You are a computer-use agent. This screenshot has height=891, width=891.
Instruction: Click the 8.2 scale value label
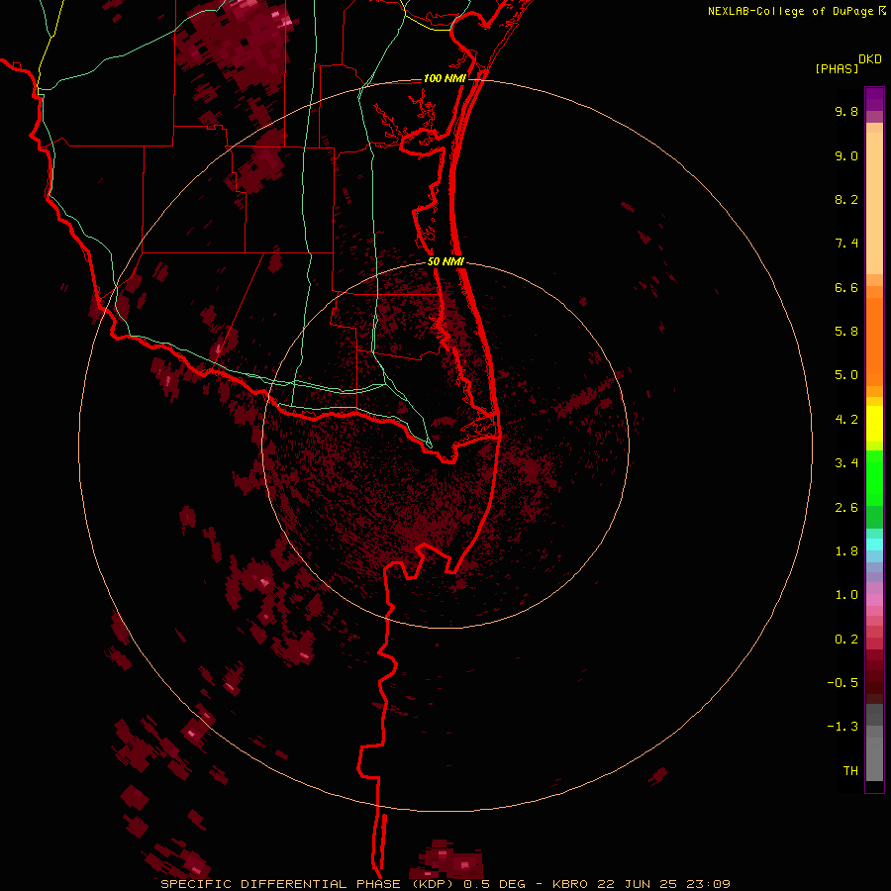(x=846, y=199)
